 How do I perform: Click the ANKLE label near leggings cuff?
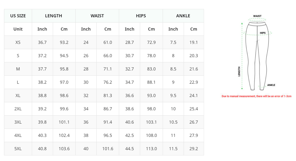pos(271,85)
